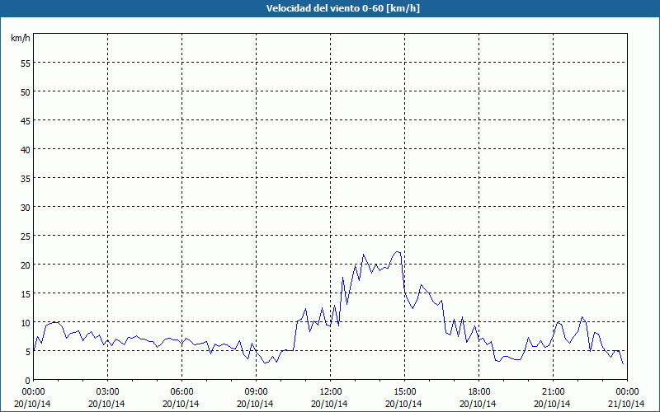660x412 pixels.
Task: Select the y-axis value 25
Action: [x=26, y=236]
